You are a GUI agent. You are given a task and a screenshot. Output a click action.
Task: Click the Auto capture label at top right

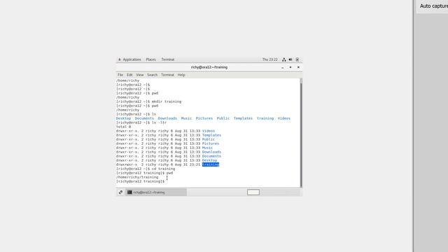point(434,6)
